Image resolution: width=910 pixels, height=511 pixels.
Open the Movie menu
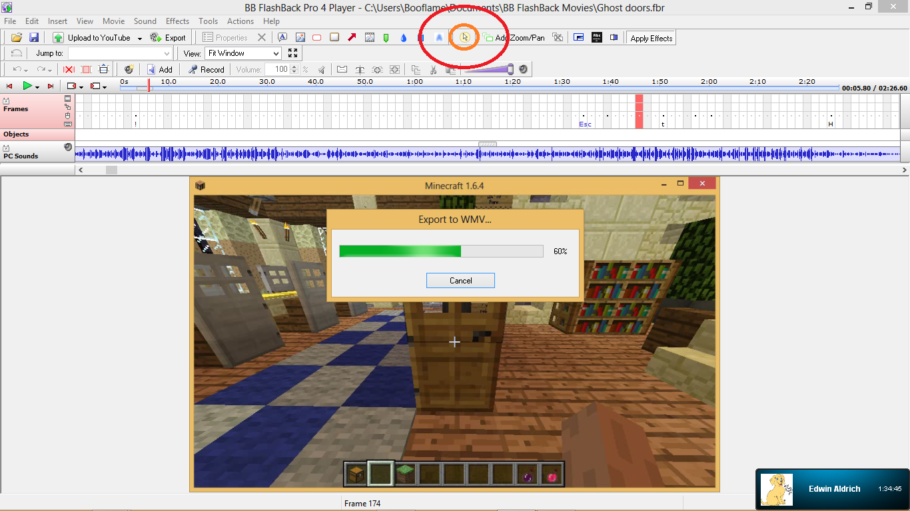(113, 21)
